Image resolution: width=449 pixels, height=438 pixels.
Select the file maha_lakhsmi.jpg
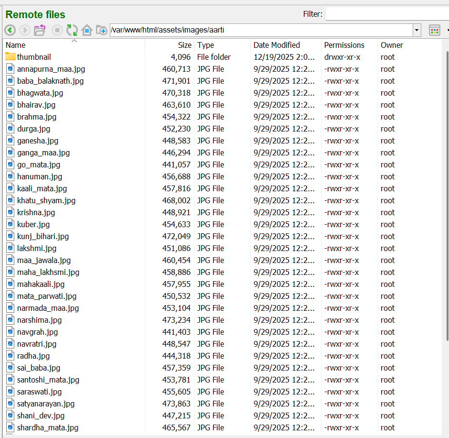[x=48, y=272]
